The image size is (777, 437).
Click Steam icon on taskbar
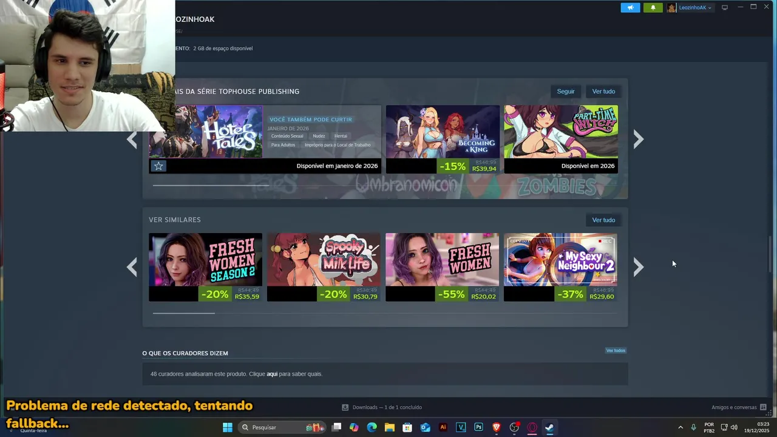549,427
